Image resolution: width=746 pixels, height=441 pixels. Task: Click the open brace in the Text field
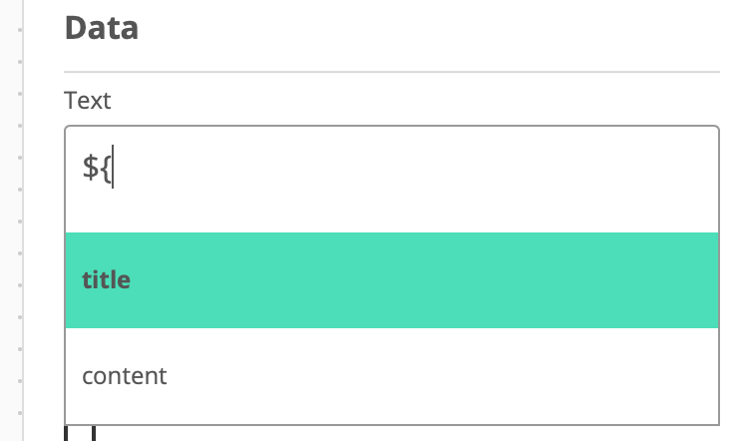point(105,168)
